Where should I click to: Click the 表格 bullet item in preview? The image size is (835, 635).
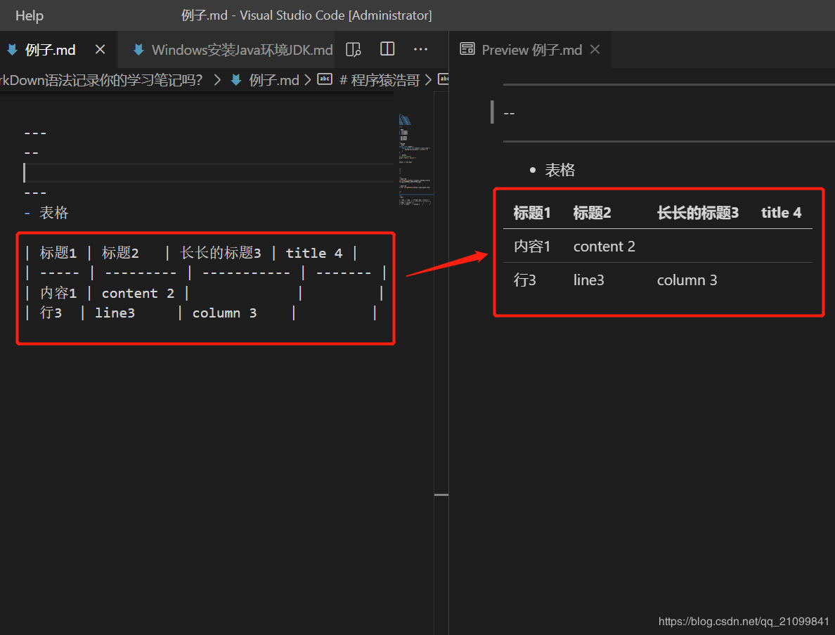pos(559,170)
